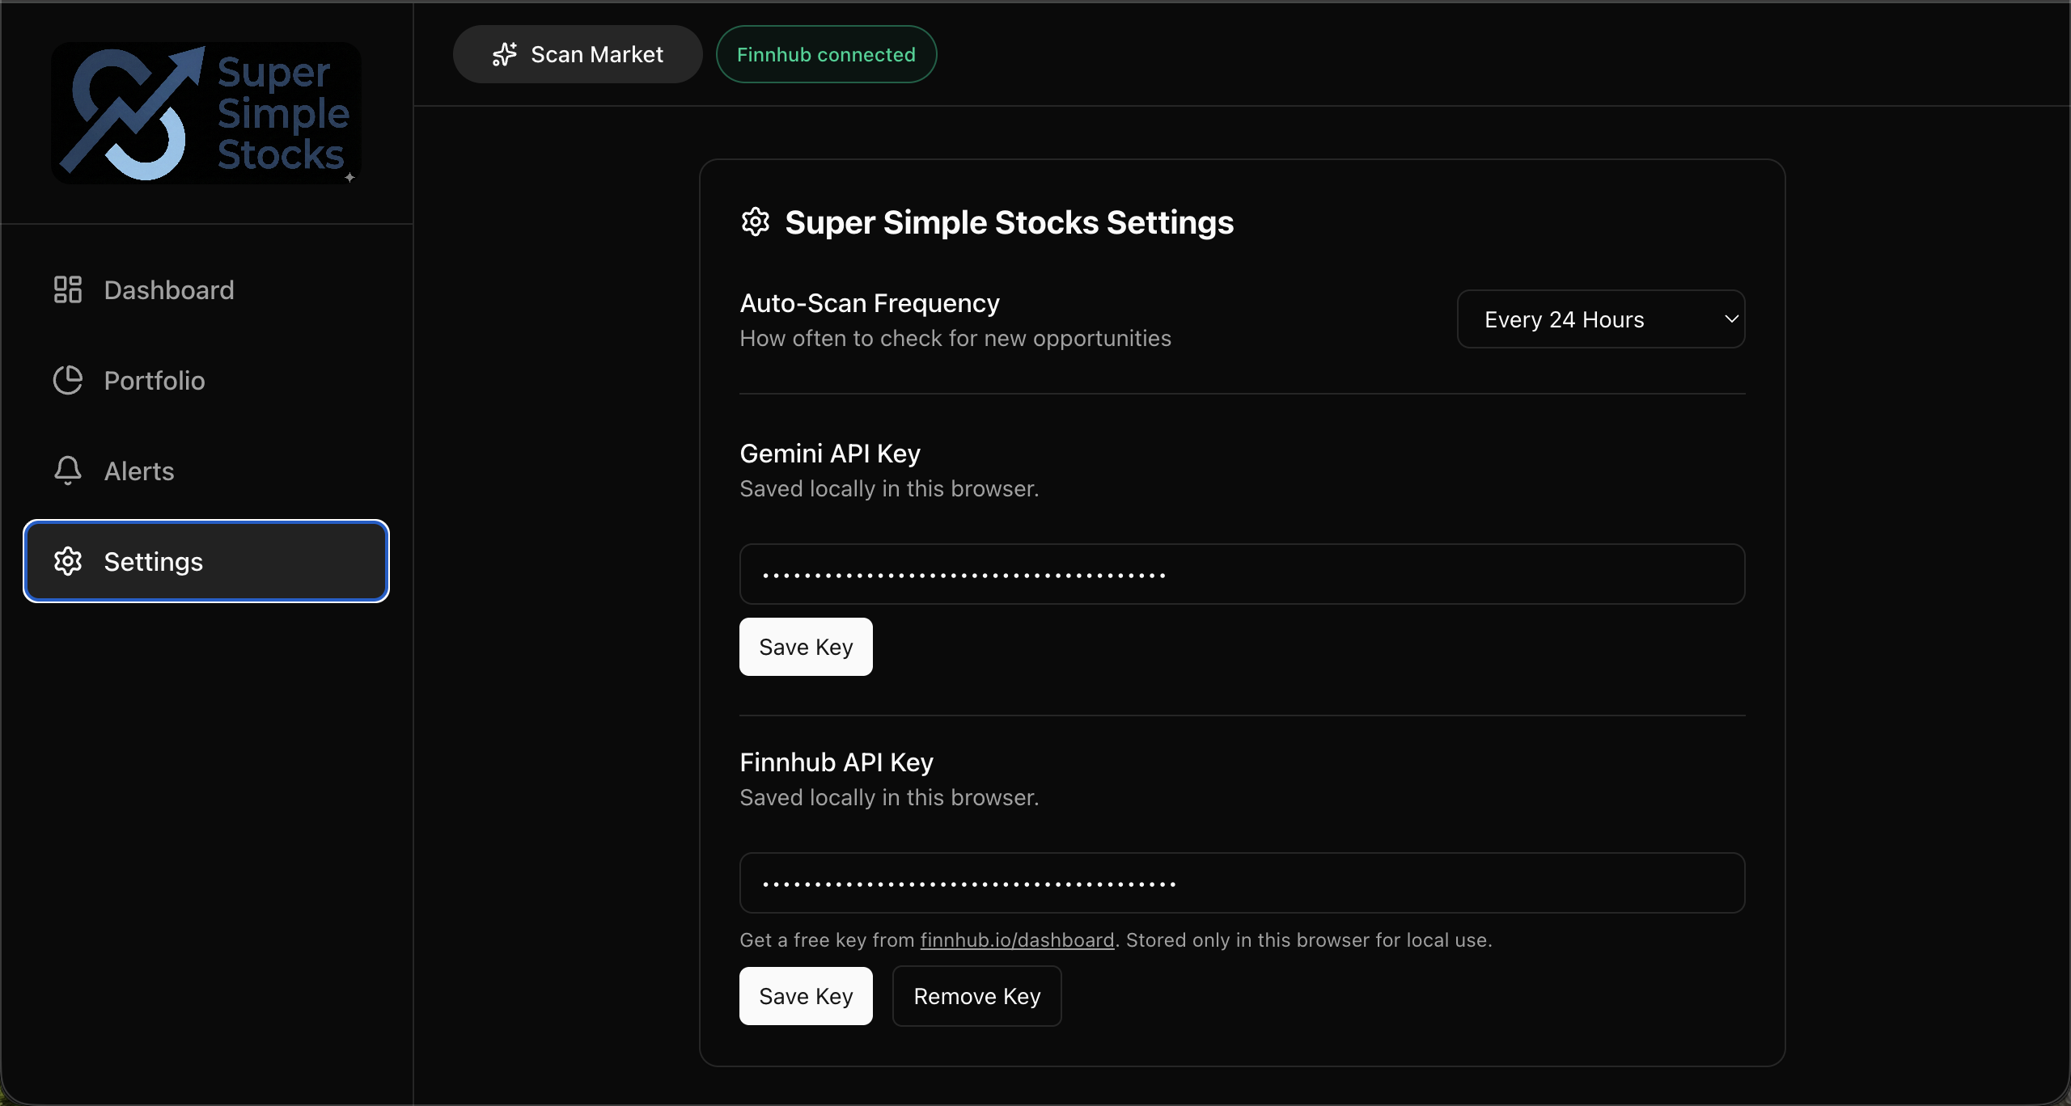The width and height of the screenshot is (2071, 1106).
Task: Save the Gemini API key
Action: click(806, 647)
